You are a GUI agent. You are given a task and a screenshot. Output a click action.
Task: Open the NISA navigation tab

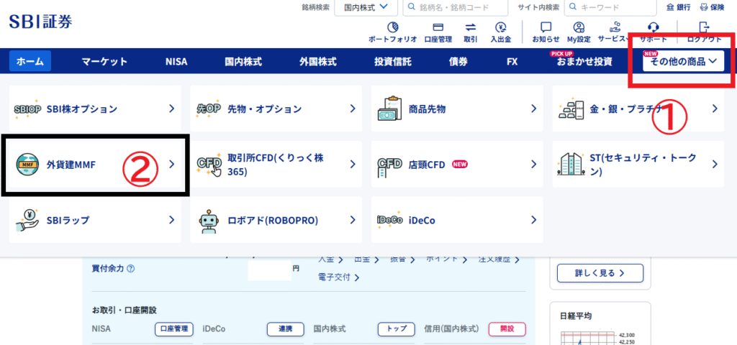click(x=176, y=61)
